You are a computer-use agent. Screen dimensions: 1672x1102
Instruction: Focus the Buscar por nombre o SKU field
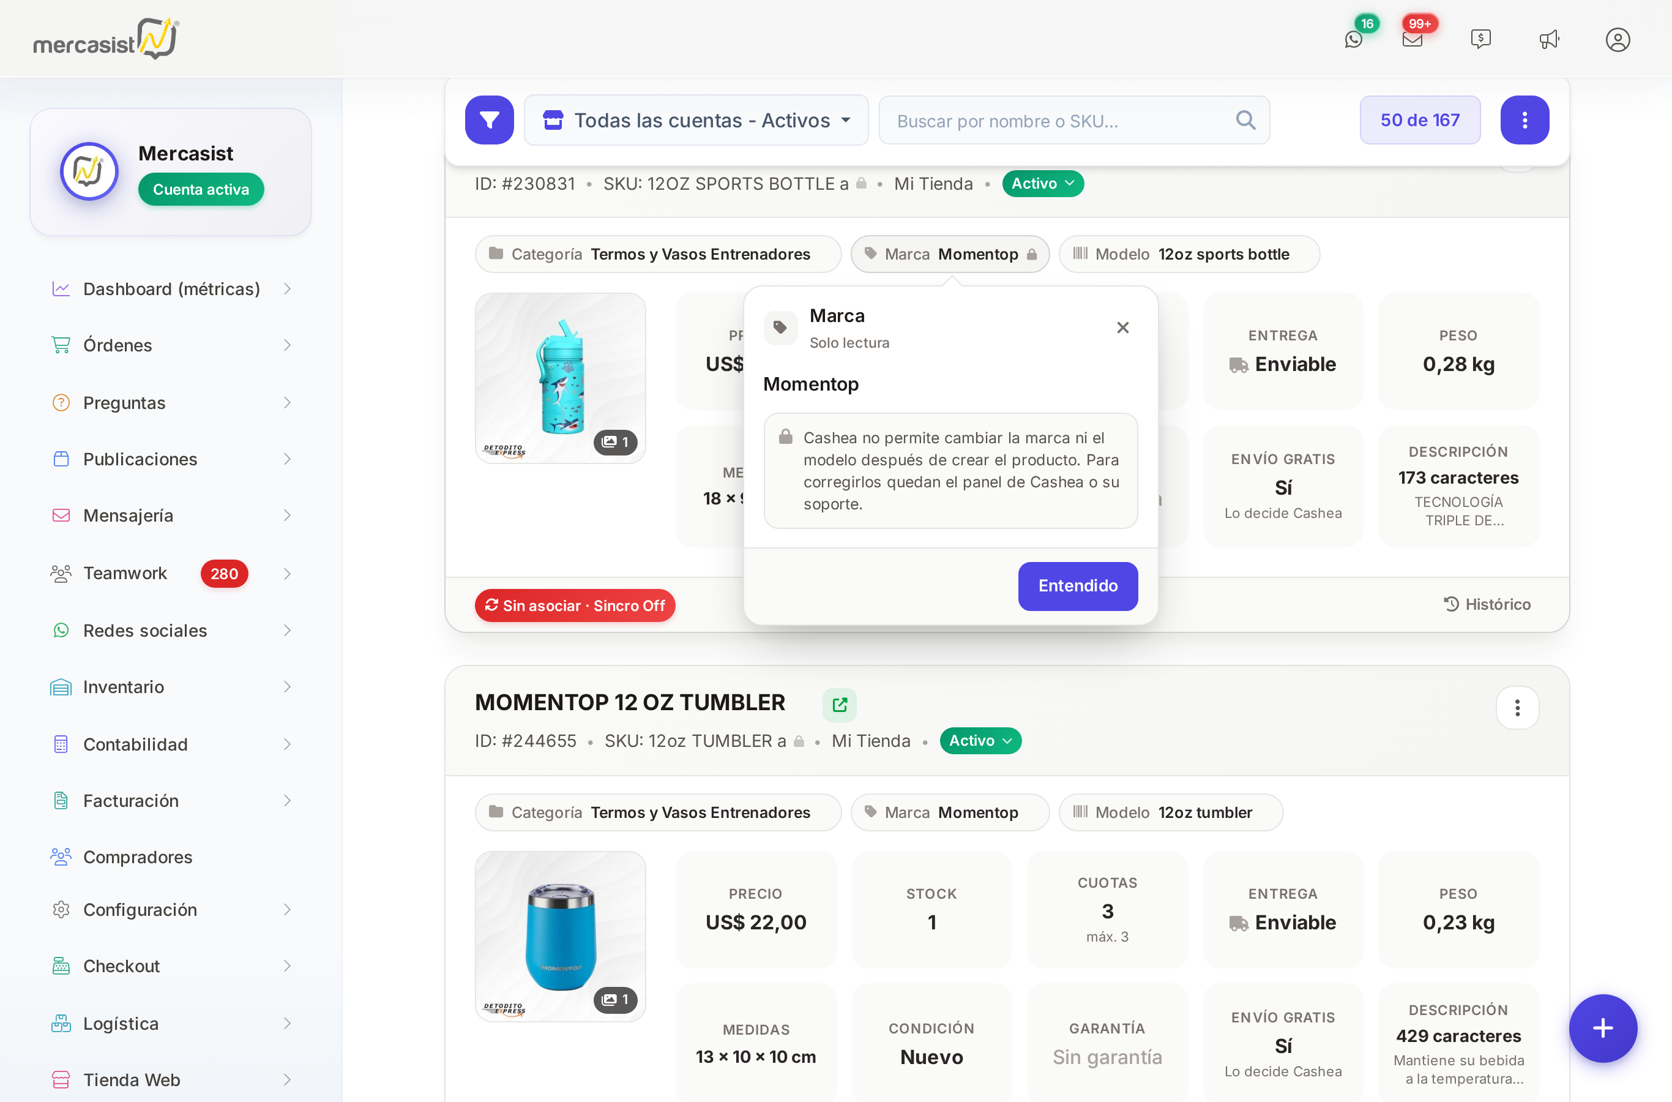click(x=1074, y=120)
